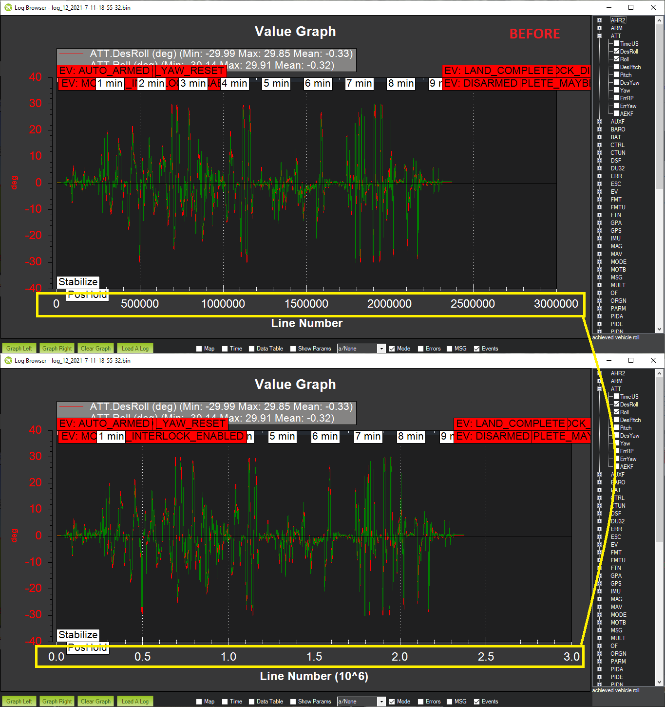Viewport: 665px width, 720px height.
Task: Toggle Data Table checkbox in the lower window
Action: [251, 702]
